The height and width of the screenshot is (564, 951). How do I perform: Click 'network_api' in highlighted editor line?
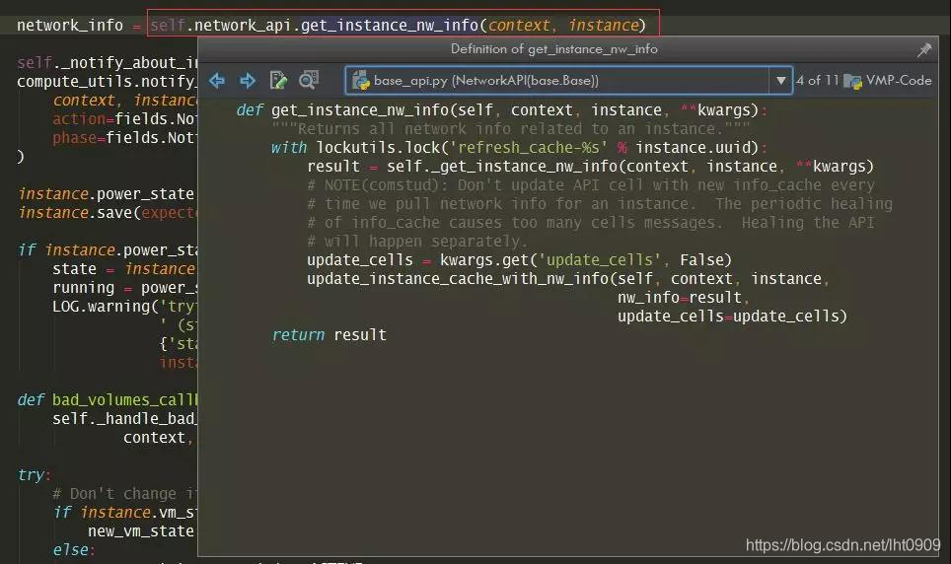pos(243,25)
